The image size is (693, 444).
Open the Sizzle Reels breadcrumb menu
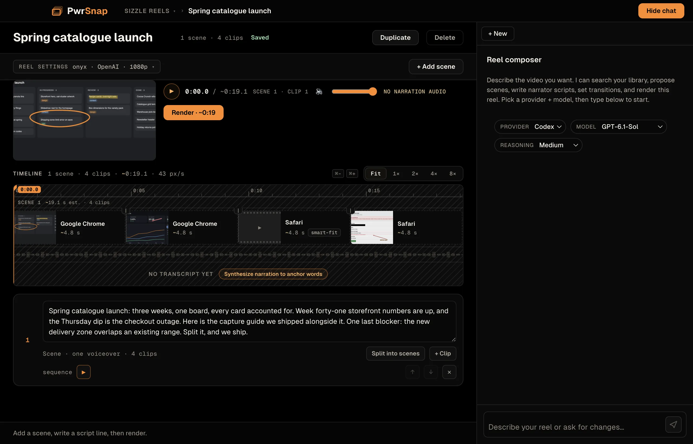click(x=150, y=11)
